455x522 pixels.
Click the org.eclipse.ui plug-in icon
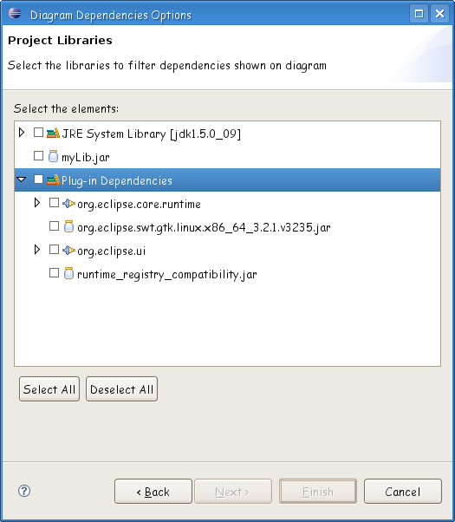tap(68, 250)
